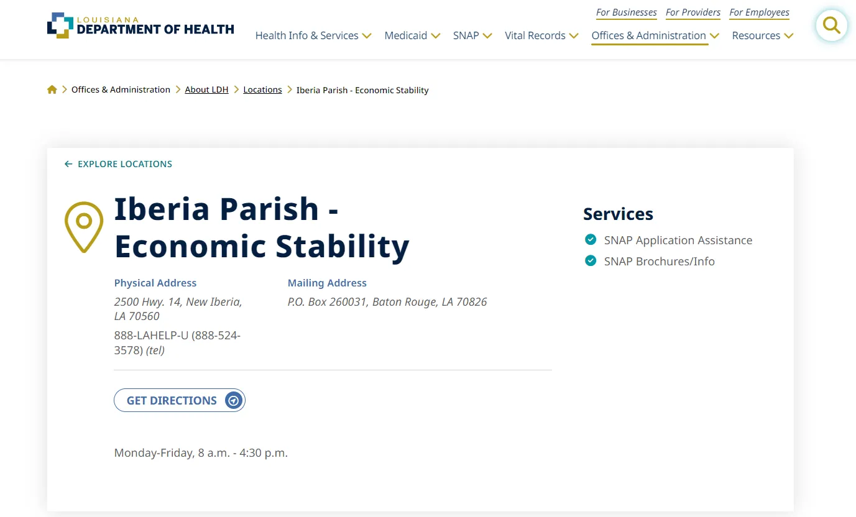Click the 888-LAHELP-U phone number
This screenshot has height=517, width=856.
(x=177, y=343)
